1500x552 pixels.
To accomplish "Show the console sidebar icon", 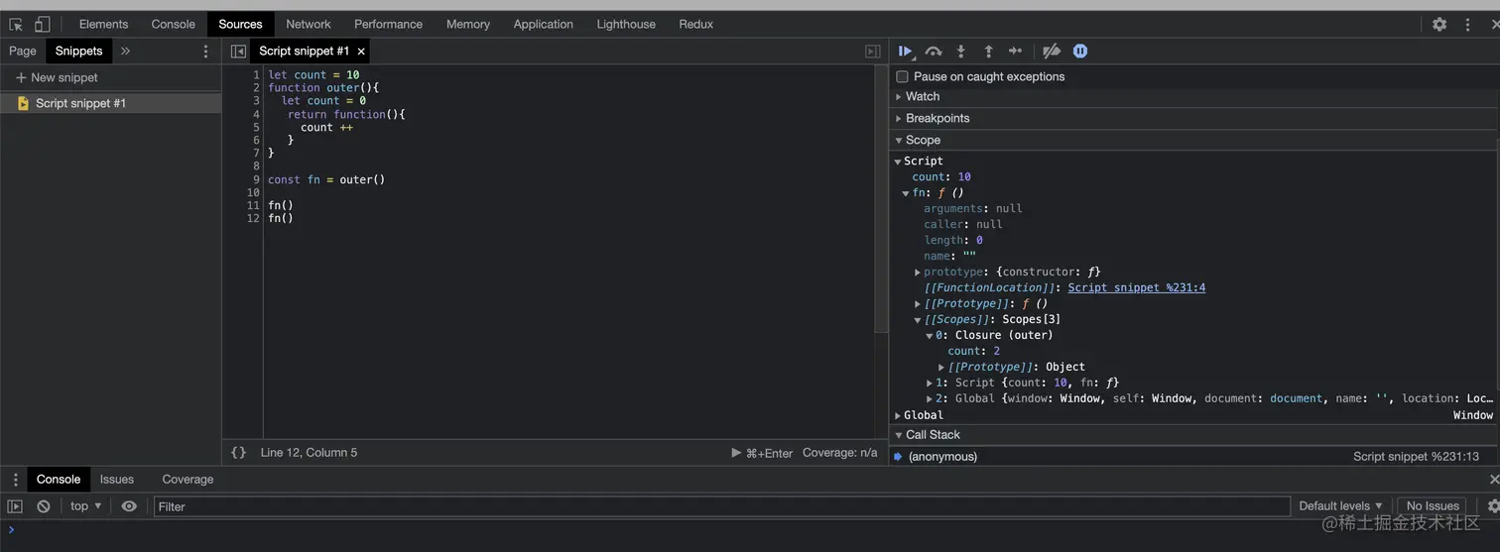I will pyautogui.click(x=15, y=506).
